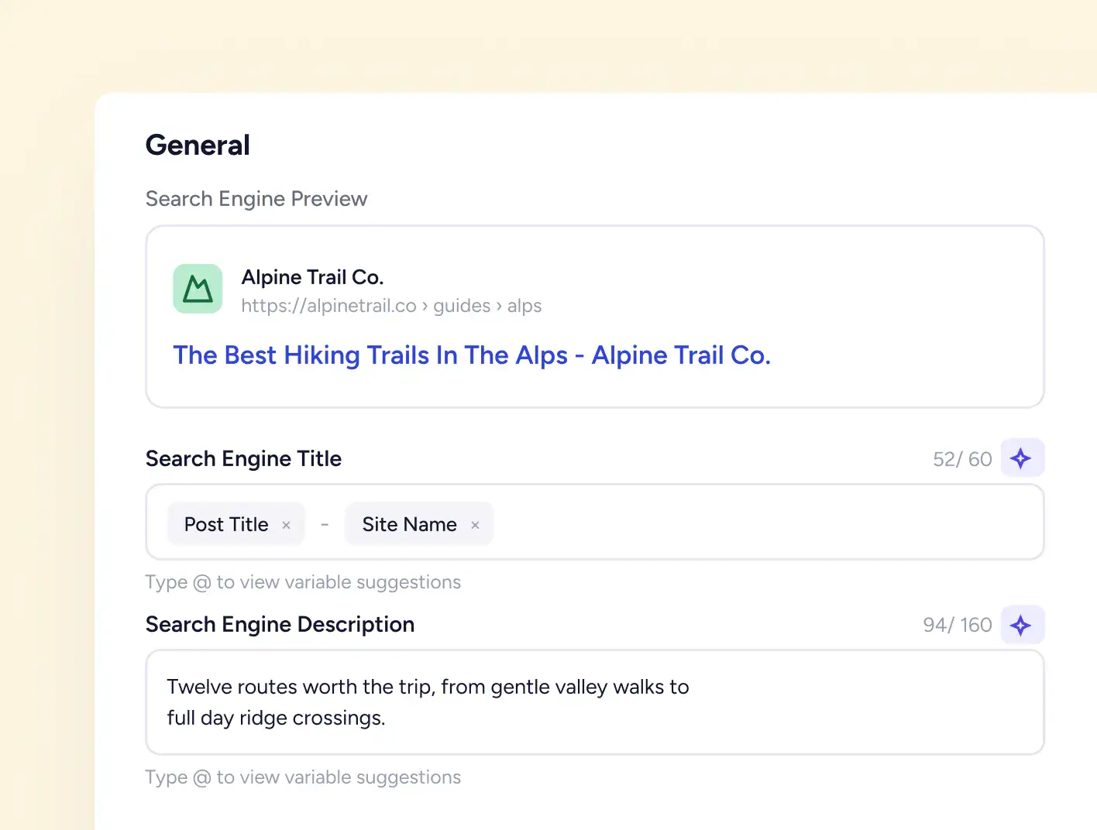
Task: Click the Search Engine Title label
Action: (x=243, y=458)
